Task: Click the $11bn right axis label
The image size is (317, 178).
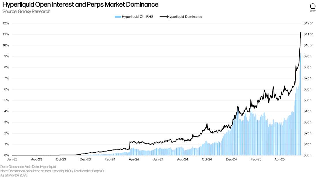Action: coord(308,34)
